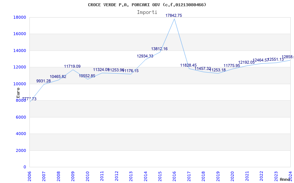Click y-axis tick 2000
The height and width of the screenshot is (183, 294).
click(21, 150)
